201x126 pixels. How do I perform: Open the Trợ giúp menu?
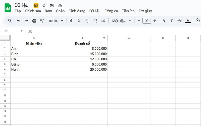145,11
